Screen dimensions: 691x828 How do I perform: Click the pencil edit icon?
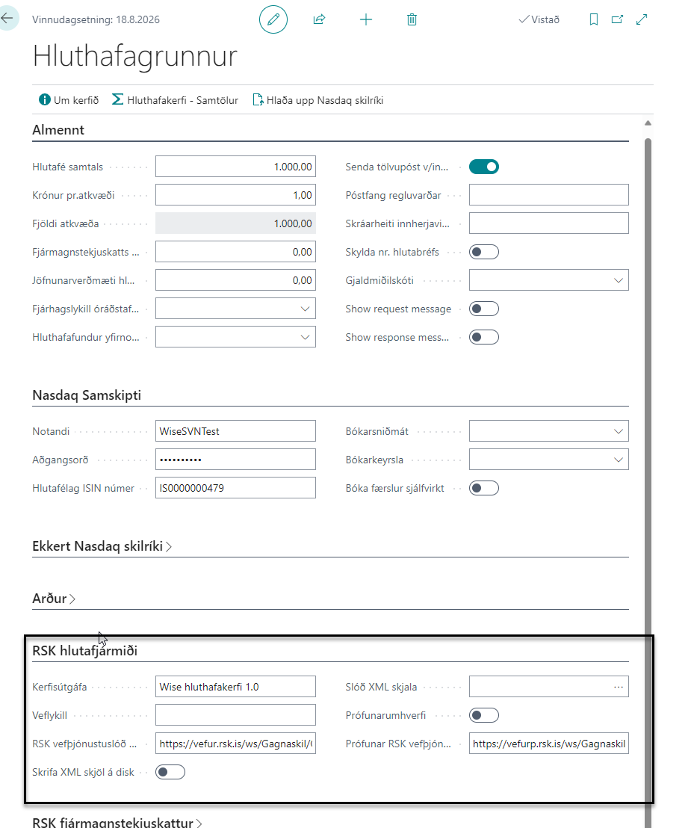(273, 20)
